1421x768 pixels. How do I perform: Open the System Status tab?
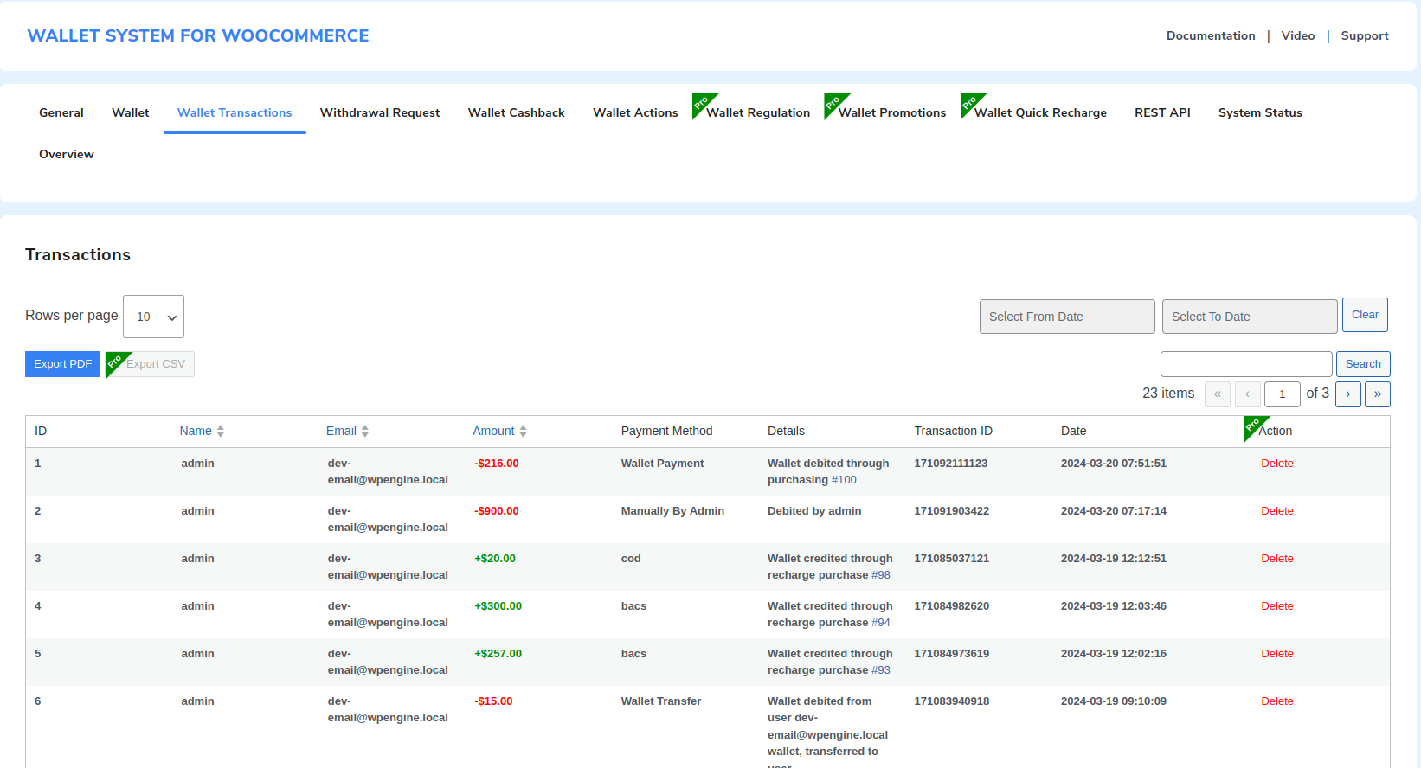[x=1260, y=112]
